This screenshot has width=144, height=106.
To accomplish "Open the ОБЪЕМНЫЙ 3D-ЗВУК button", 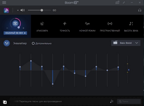I will tap(15, 33).
